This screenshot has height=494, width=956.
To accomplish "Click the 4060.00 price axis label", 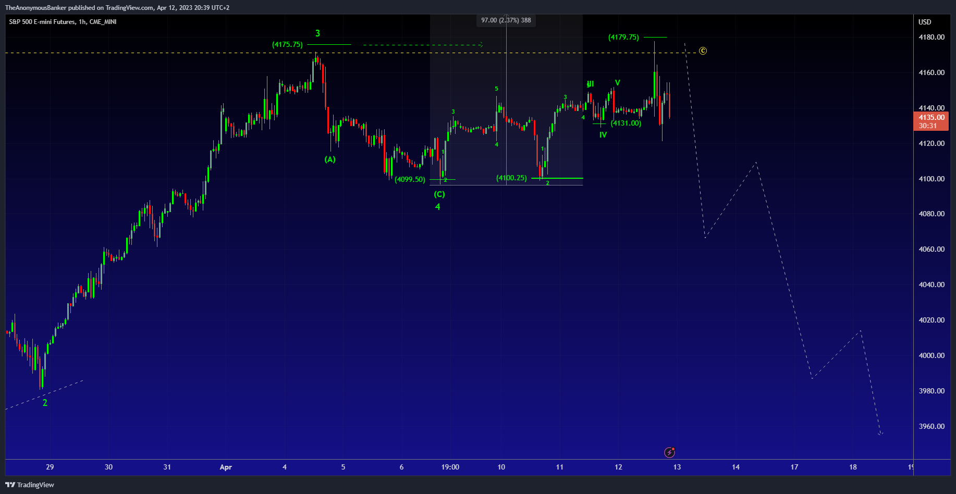I will point(932,249).
